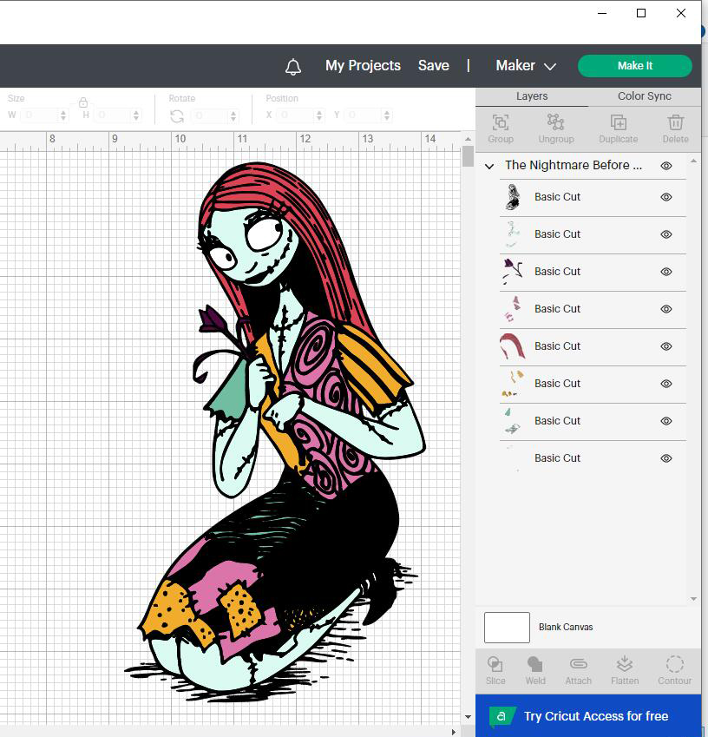Click the up arrow of the Rotate stepper
The width and height of the screenshot is (708, 737).
point(233,112)
